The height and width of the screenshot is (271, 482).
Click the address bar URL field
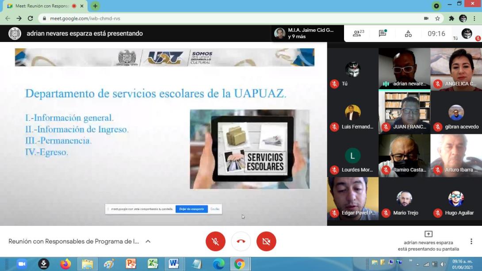[221, 19]
